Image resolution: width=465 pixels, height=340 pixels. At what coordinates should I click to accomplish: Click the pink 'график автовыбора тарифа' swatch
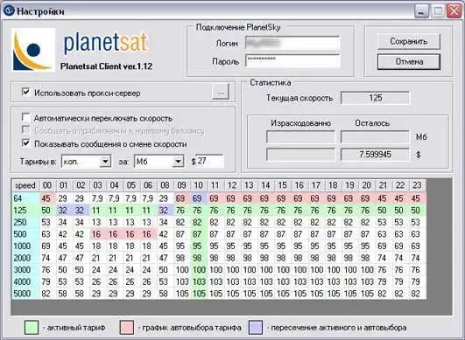pyautogui.click(x=127, y=328)
